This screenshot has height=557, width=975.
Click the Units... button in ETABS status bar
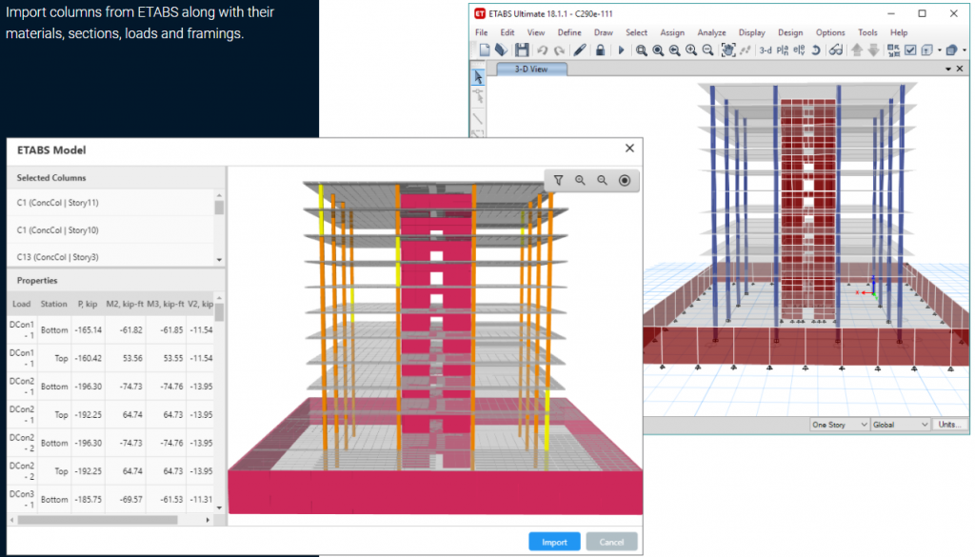point(949,425)
